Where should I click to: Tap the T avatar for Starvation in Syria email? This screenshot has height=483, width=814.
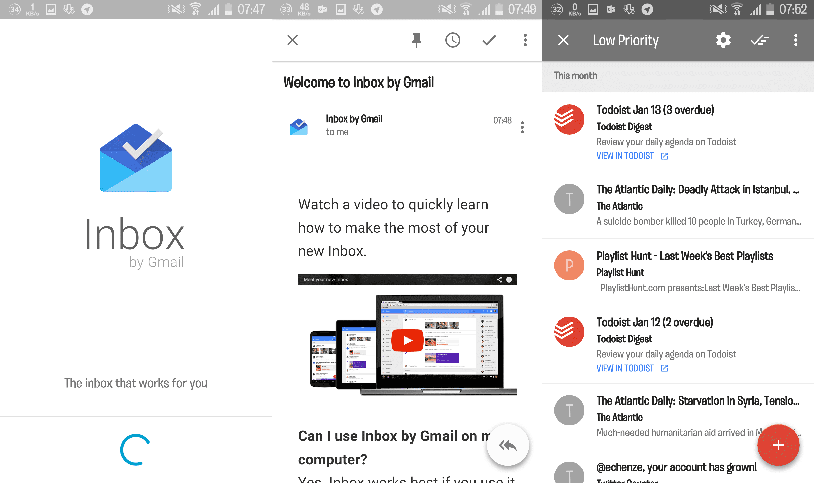[569, 410]
